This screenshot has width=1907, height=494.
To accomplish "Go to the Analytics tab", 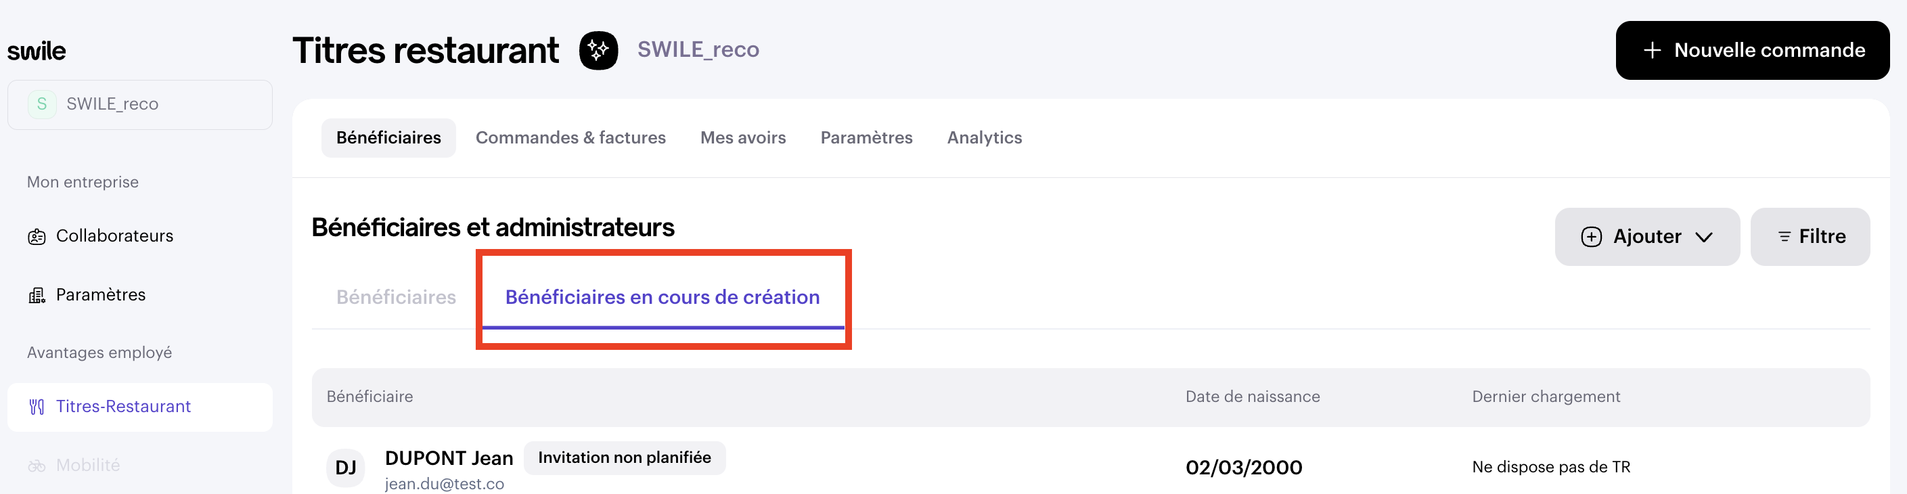I will (x=984, y=138).
